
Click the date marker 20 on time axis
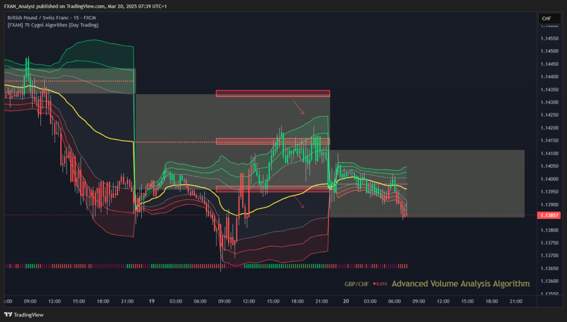click(346, 301)
